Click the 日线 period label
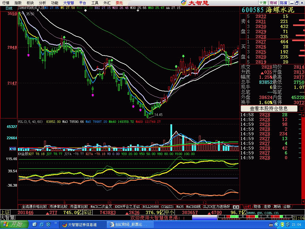This screenshot has height=229, width=305. point(9,8)
